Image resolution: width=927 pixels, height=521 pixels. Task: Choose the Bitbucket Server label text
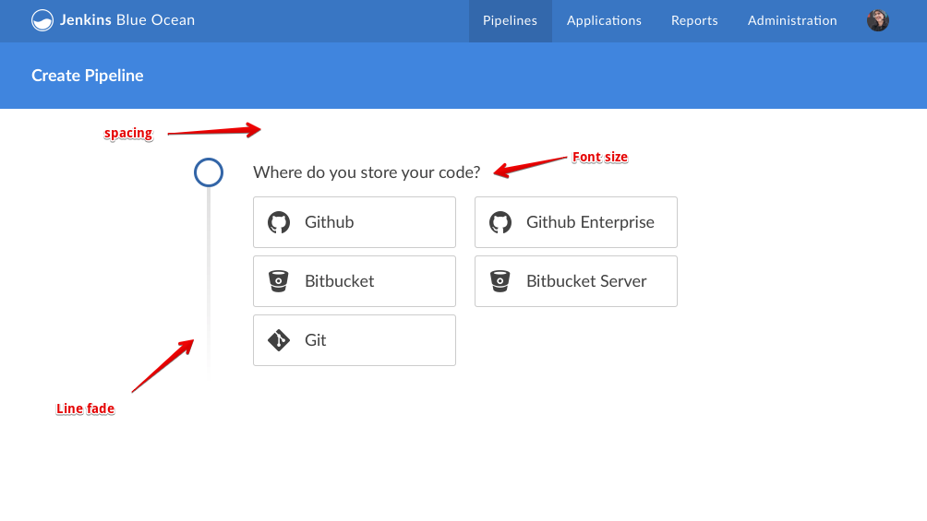[x=586, y=281]
